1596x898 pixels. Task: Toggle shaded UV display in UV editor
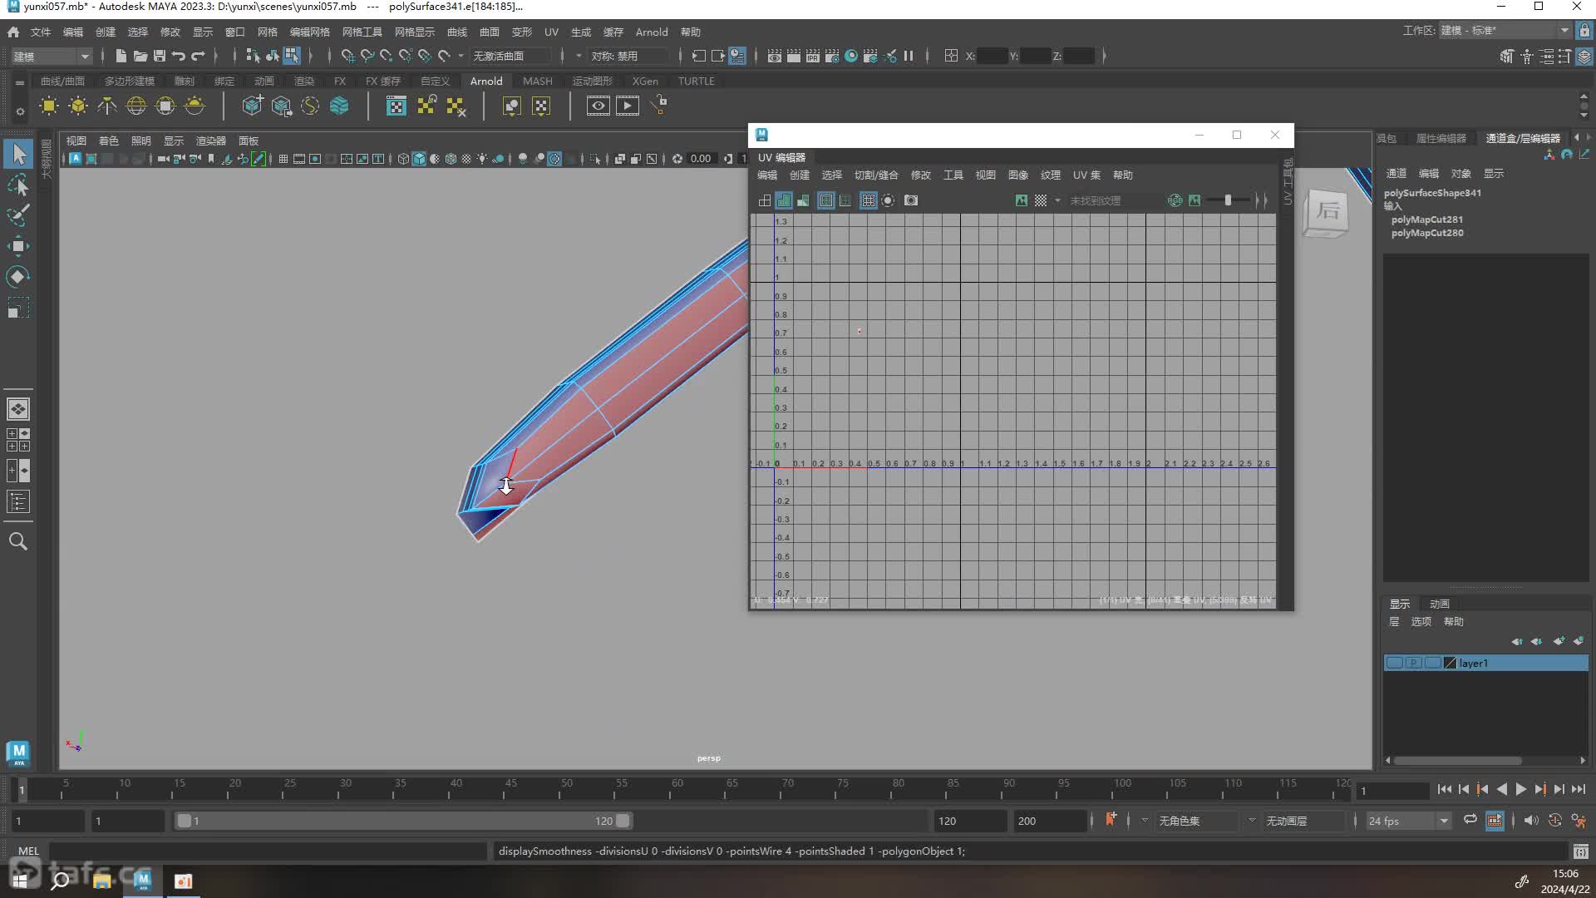click(x=783, y=200)
